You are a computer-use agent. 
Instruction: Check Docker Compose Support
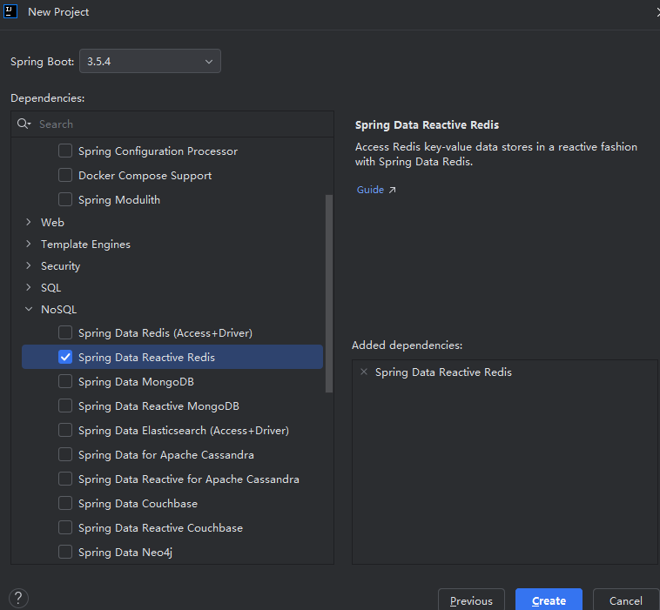coord(65,175)
